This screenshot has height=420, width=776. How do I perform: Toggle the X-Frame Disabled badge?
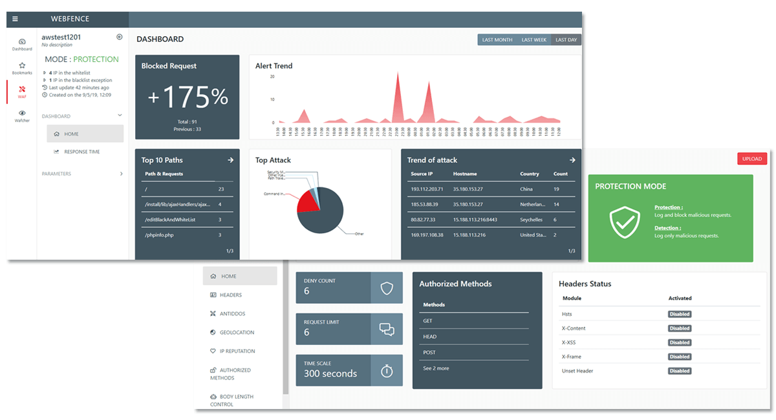[x=680, y=357]
